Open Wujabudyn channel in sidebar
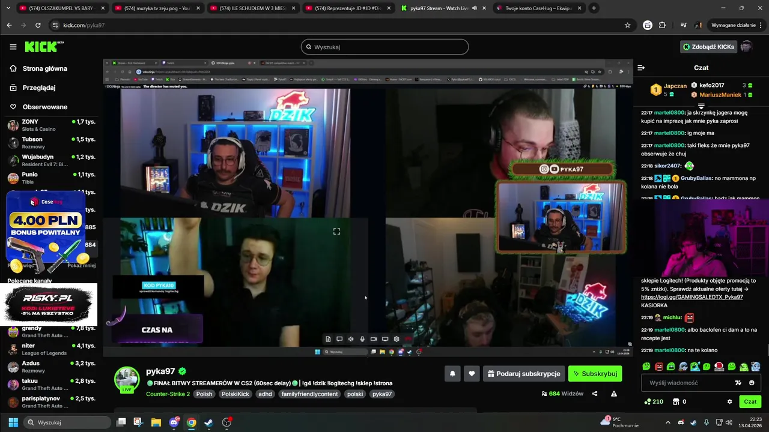This screenshot has width=769, height=432. [x=51, y=160]
